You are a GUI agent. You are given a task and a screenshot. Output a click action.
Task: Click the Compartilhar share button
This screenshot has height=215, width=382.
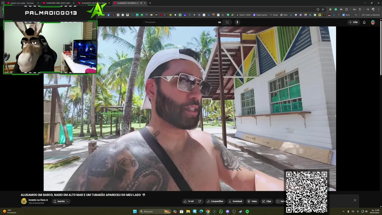point(215,201)
